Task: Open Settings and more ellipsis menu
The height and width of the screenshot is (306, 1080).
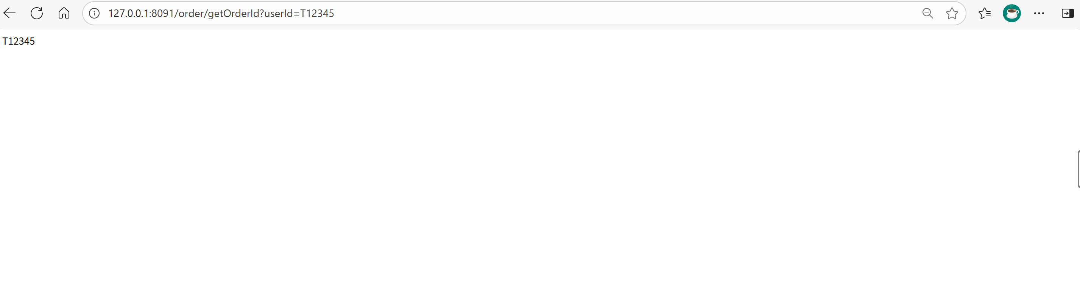Action: tap(1039, 13)
